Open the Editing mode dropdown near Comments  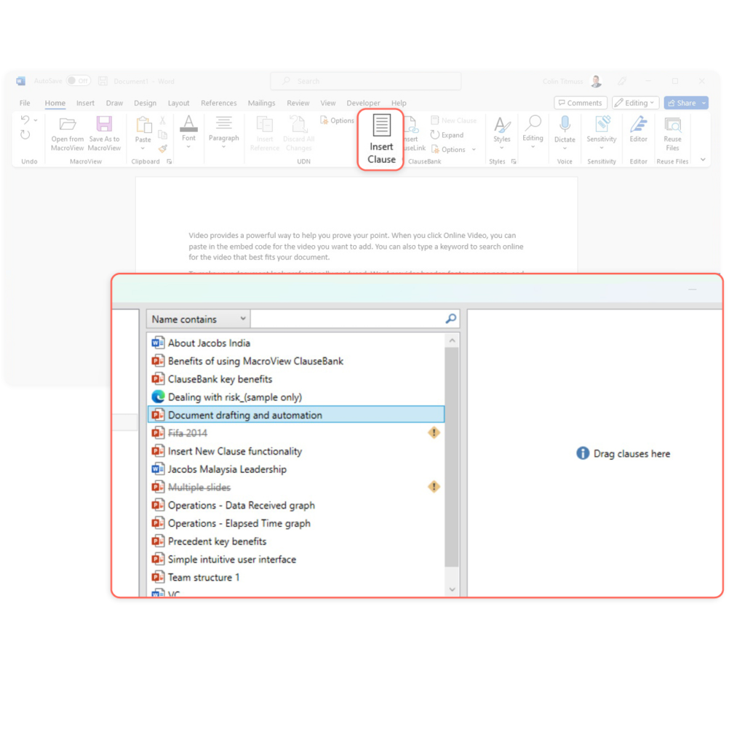pos(635,103)
